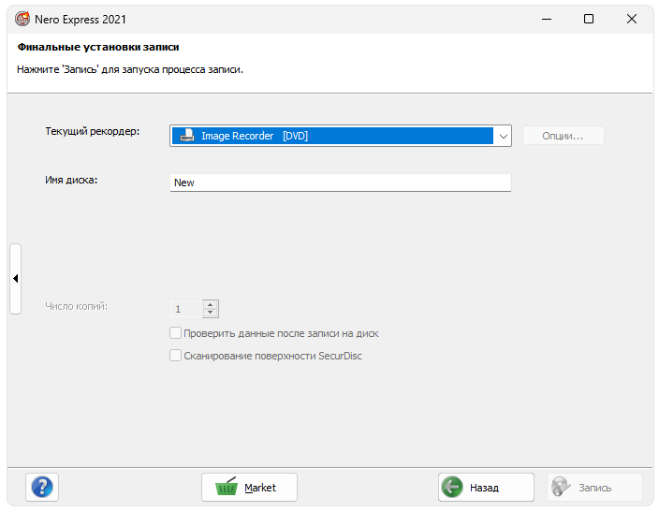Go back with the Назад button
This screenshot has height=512, width=659.
(x=486, y=488)
